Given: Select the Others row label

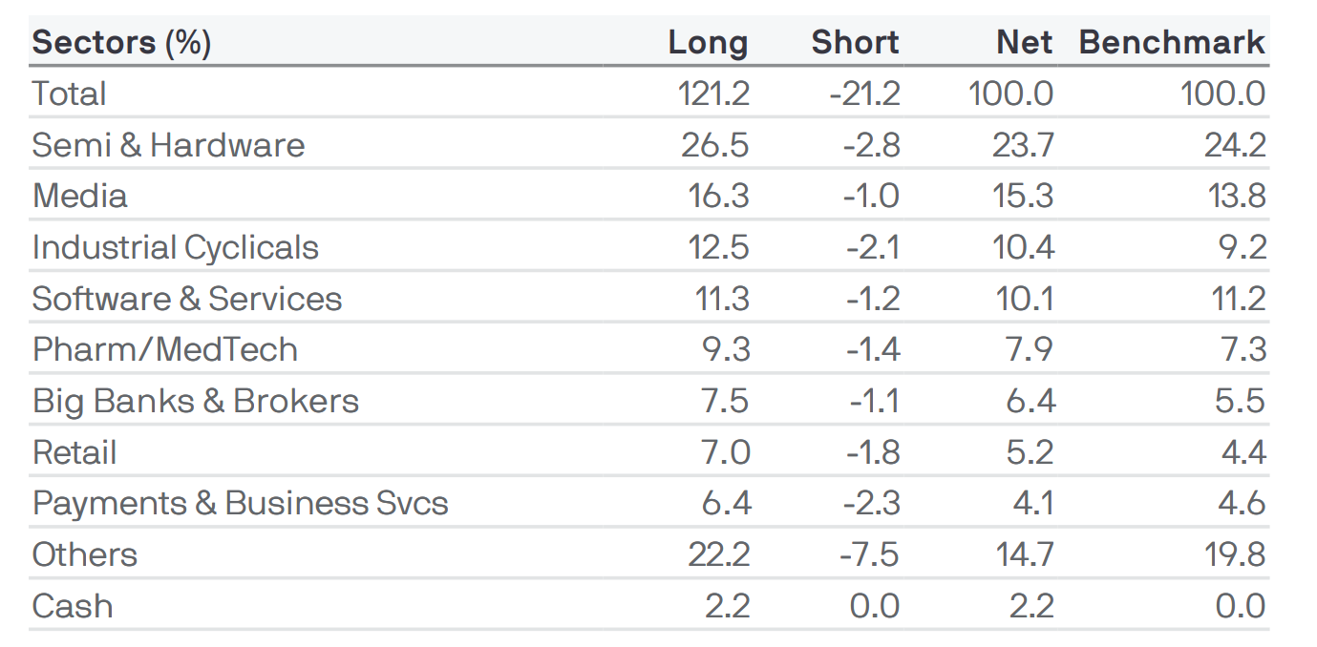Looking at the screenshot, I should (84, 554).
